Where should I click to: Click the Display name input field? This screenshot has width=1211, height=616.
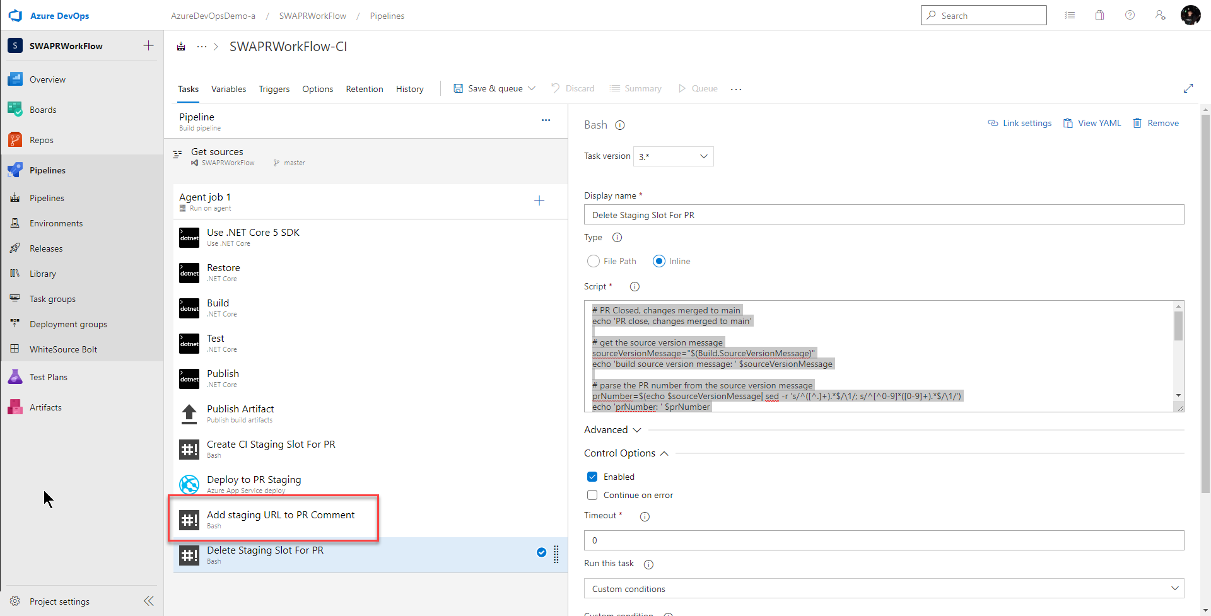pyautogui.click(x=884, y=214)
